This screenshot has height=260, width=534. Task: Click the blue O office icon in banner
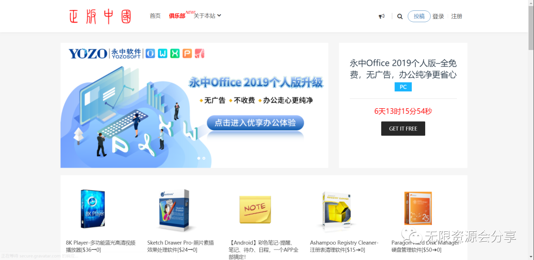[x=150, y=53]
